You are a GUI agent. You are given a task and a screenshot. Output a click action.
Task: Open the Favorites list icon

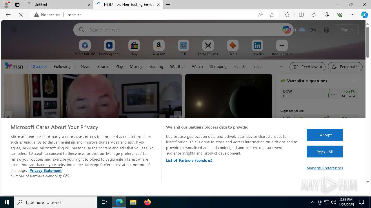coord(314,15)
